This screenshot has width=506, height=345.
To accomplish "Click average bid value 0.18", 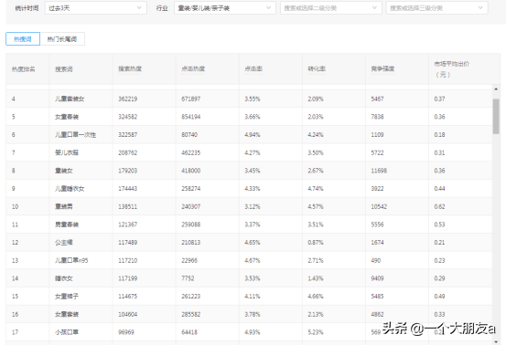I will click(x=439, y=135).
